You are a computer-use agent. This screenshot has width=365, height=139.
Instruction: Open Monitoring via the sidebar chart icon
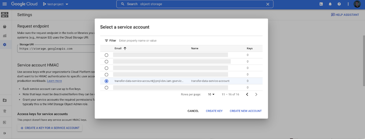pyautogui.click(x=5, y=35)
